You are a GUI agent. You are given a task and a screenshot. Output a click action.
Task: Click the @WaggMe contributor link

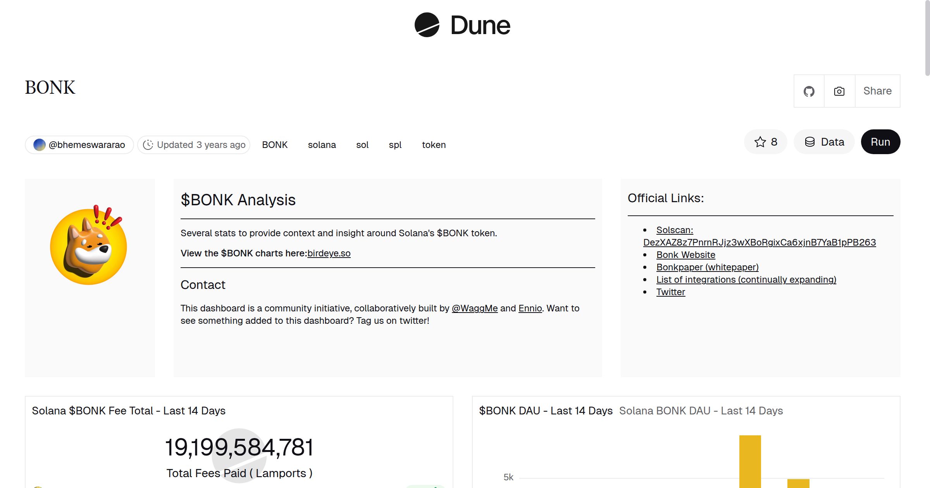tap(475, 308)
